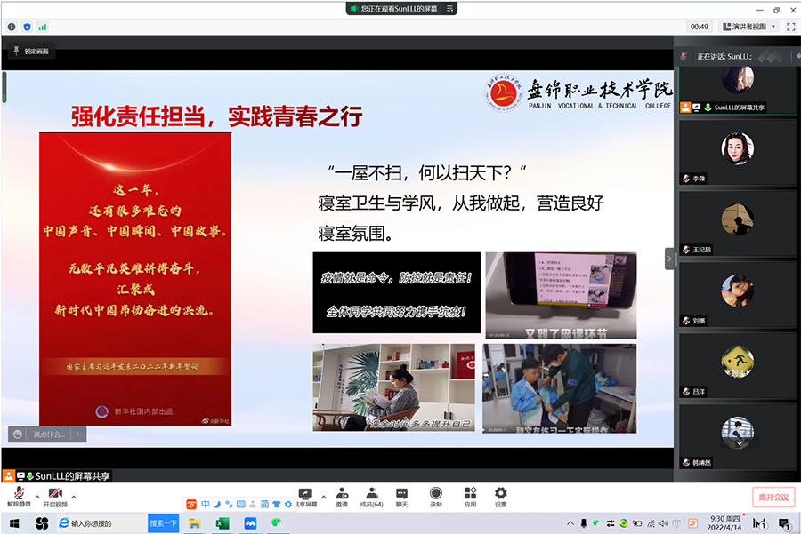Collapse the participant video sidebar
801x534 pixels.
[x=670, y=258]
